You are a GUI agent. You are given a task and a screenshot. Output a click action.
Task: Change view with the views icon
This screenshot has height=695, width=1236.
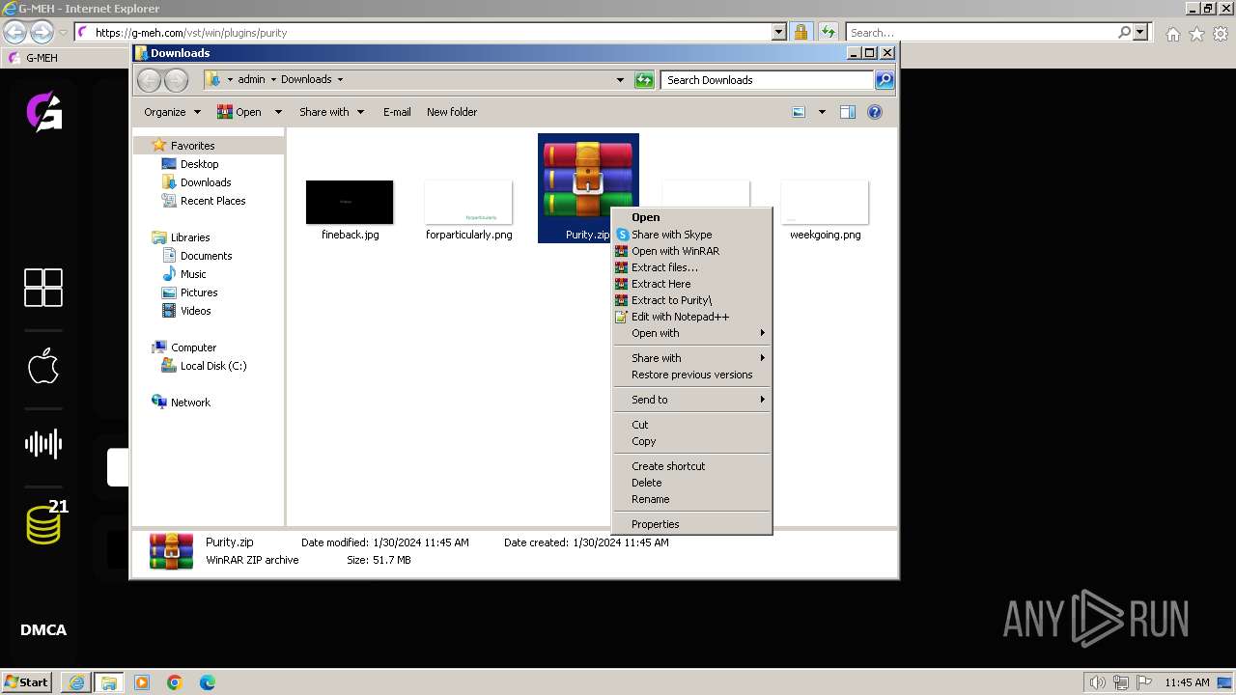coord(799,112)
